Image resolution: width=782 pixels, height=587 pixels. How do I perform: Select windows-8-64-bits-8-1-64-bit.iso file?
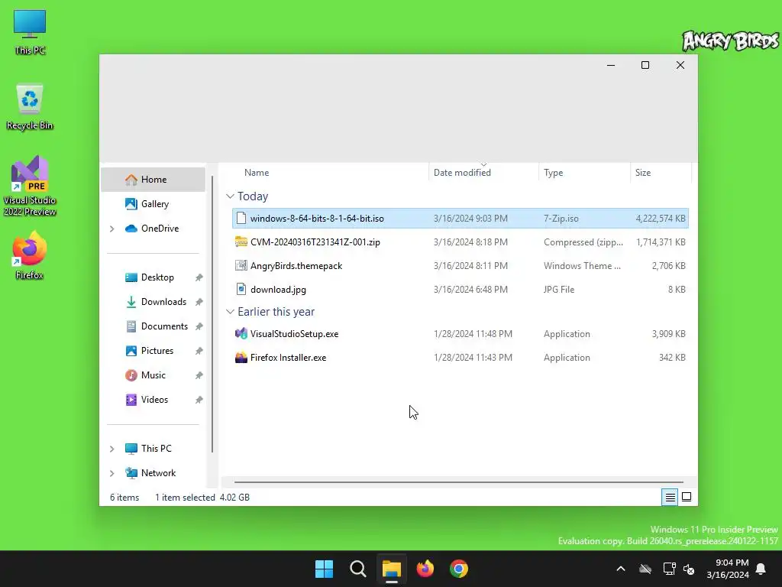coord(460,219)
